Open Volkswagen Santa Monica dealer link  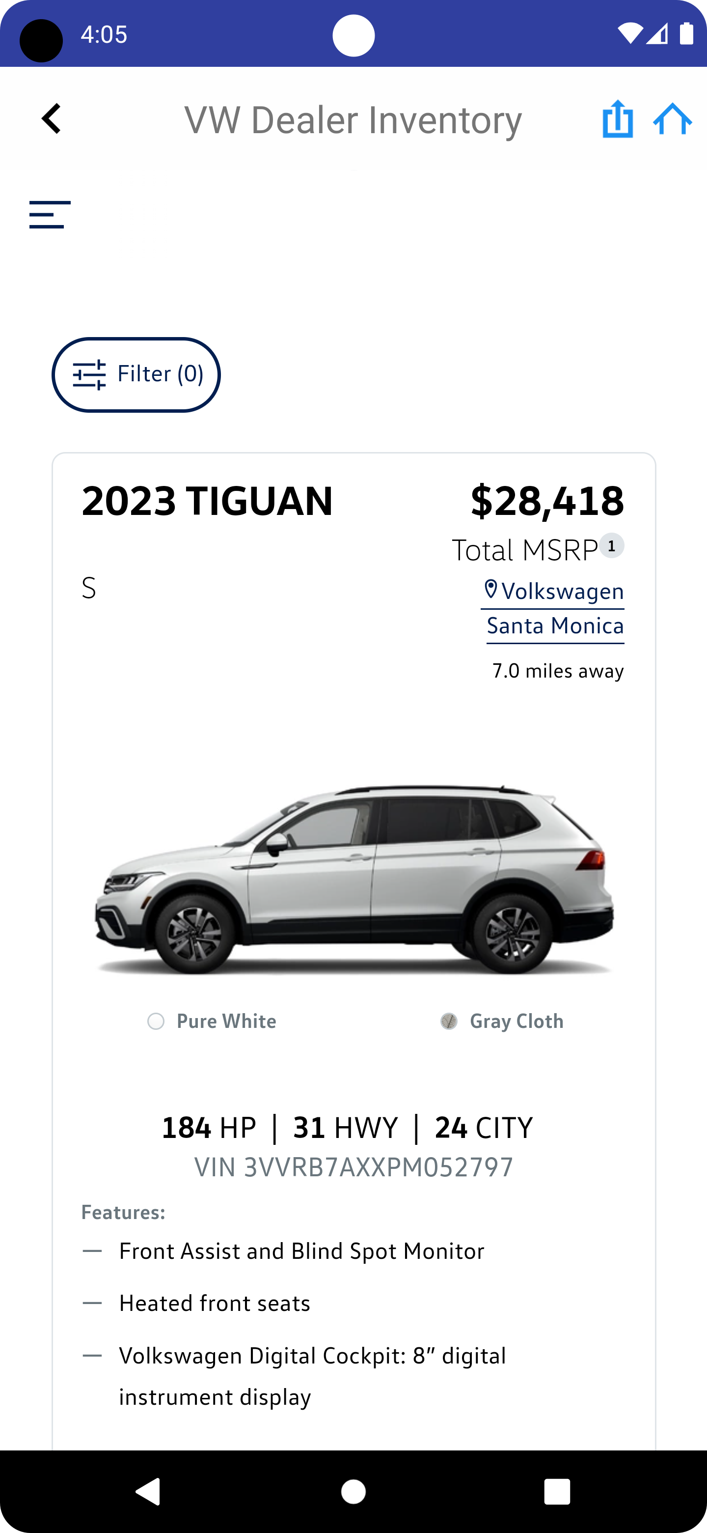tap(555, 608)
